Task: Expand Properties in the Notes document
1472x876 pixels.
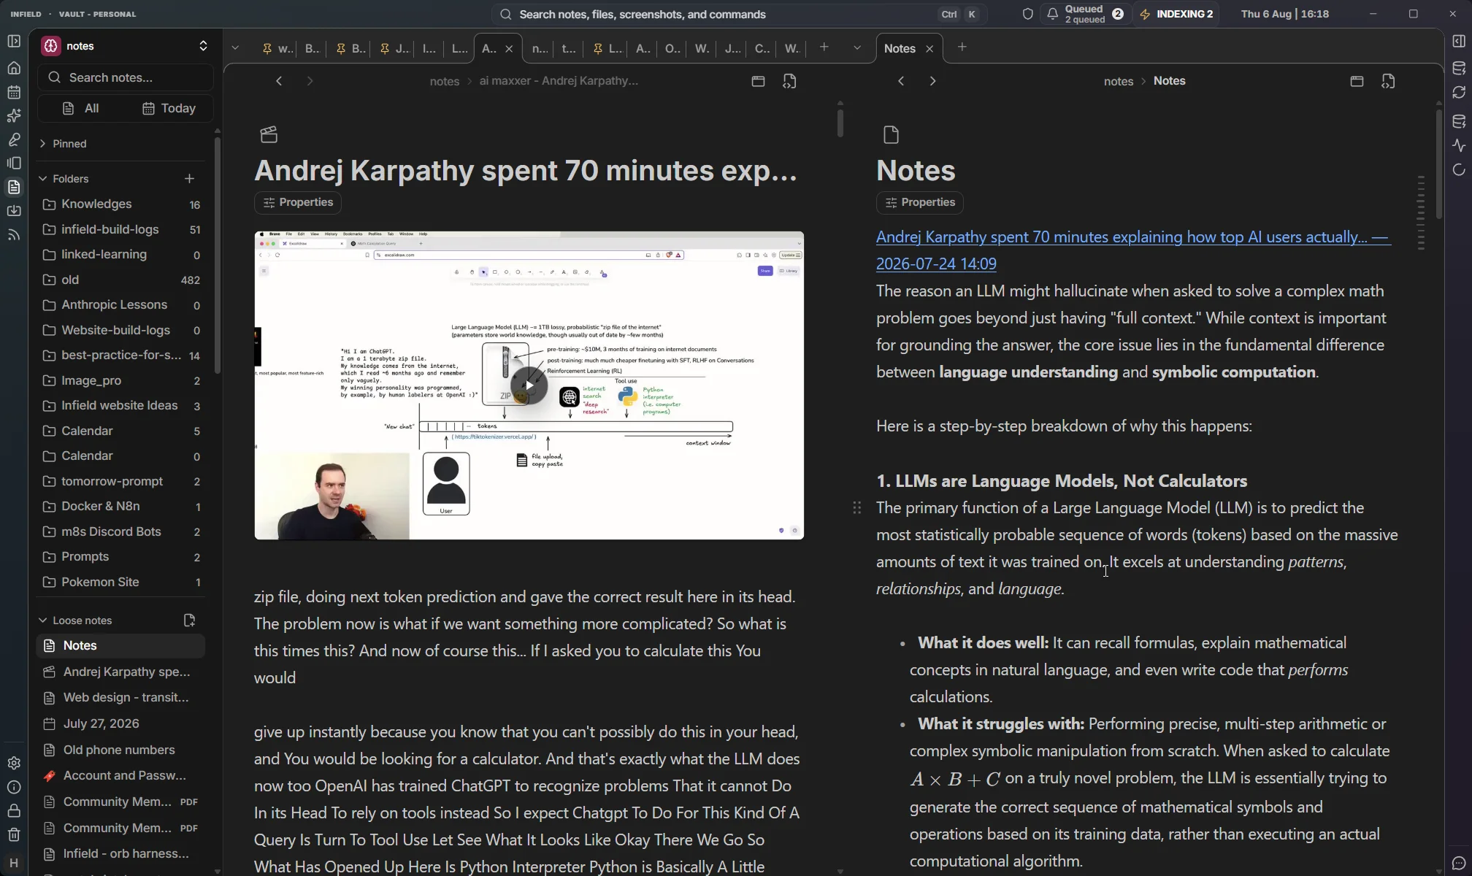Action: click(920, 203)
